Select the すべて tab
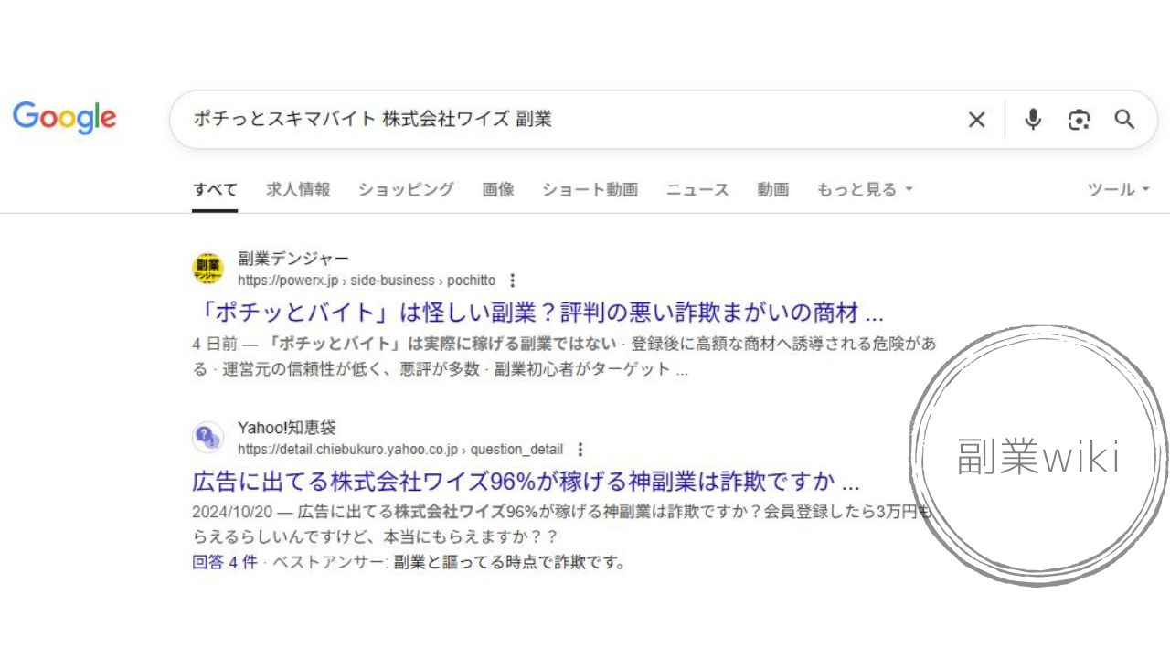This screenshot has height=658, width=1170. point(215,190)
